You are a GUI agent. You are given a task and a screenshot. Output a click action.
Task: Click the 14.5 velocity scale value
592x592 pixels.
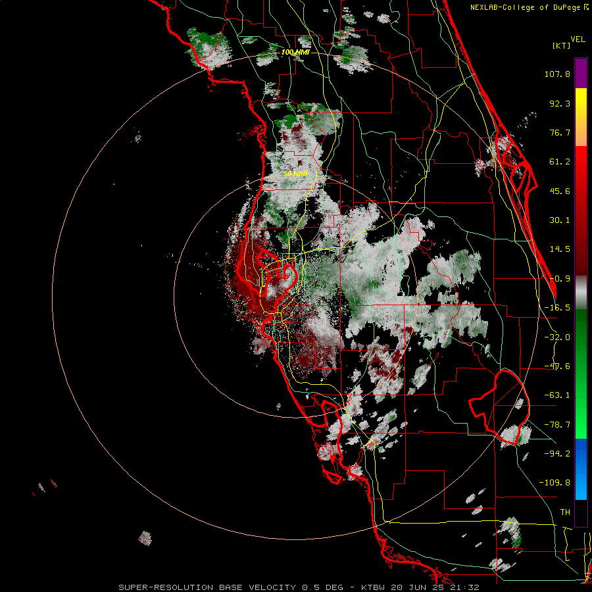(560, 249)
